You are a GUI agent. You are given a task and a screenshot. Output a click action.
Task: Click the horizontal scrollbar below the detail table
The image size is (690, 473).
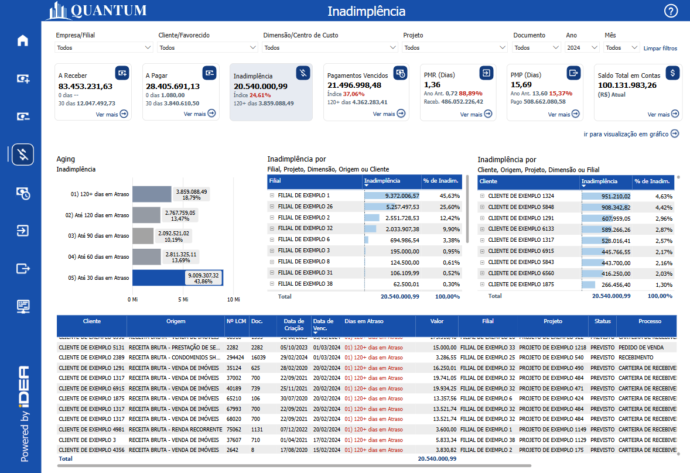[x=294, y=466]
